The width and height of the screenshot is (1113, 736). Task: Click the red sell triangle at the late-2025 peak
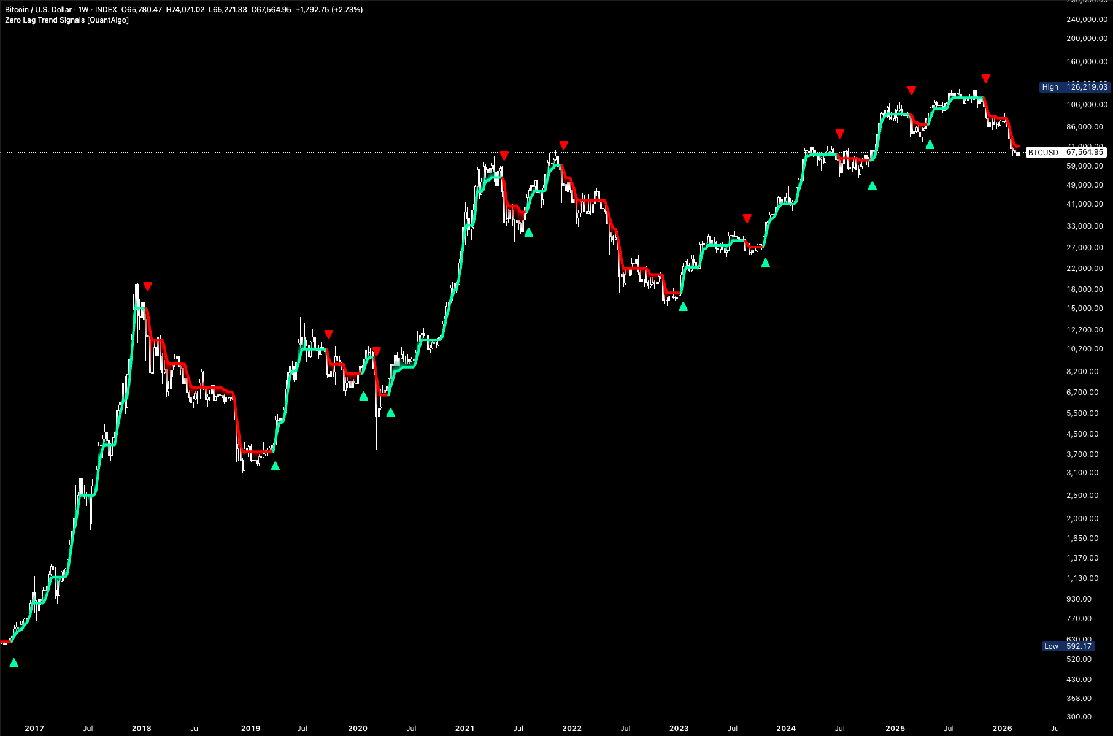click(986, 79)
